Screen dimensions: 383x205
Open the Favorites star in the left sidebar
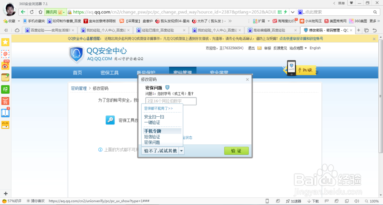click(x=5, y=42)
